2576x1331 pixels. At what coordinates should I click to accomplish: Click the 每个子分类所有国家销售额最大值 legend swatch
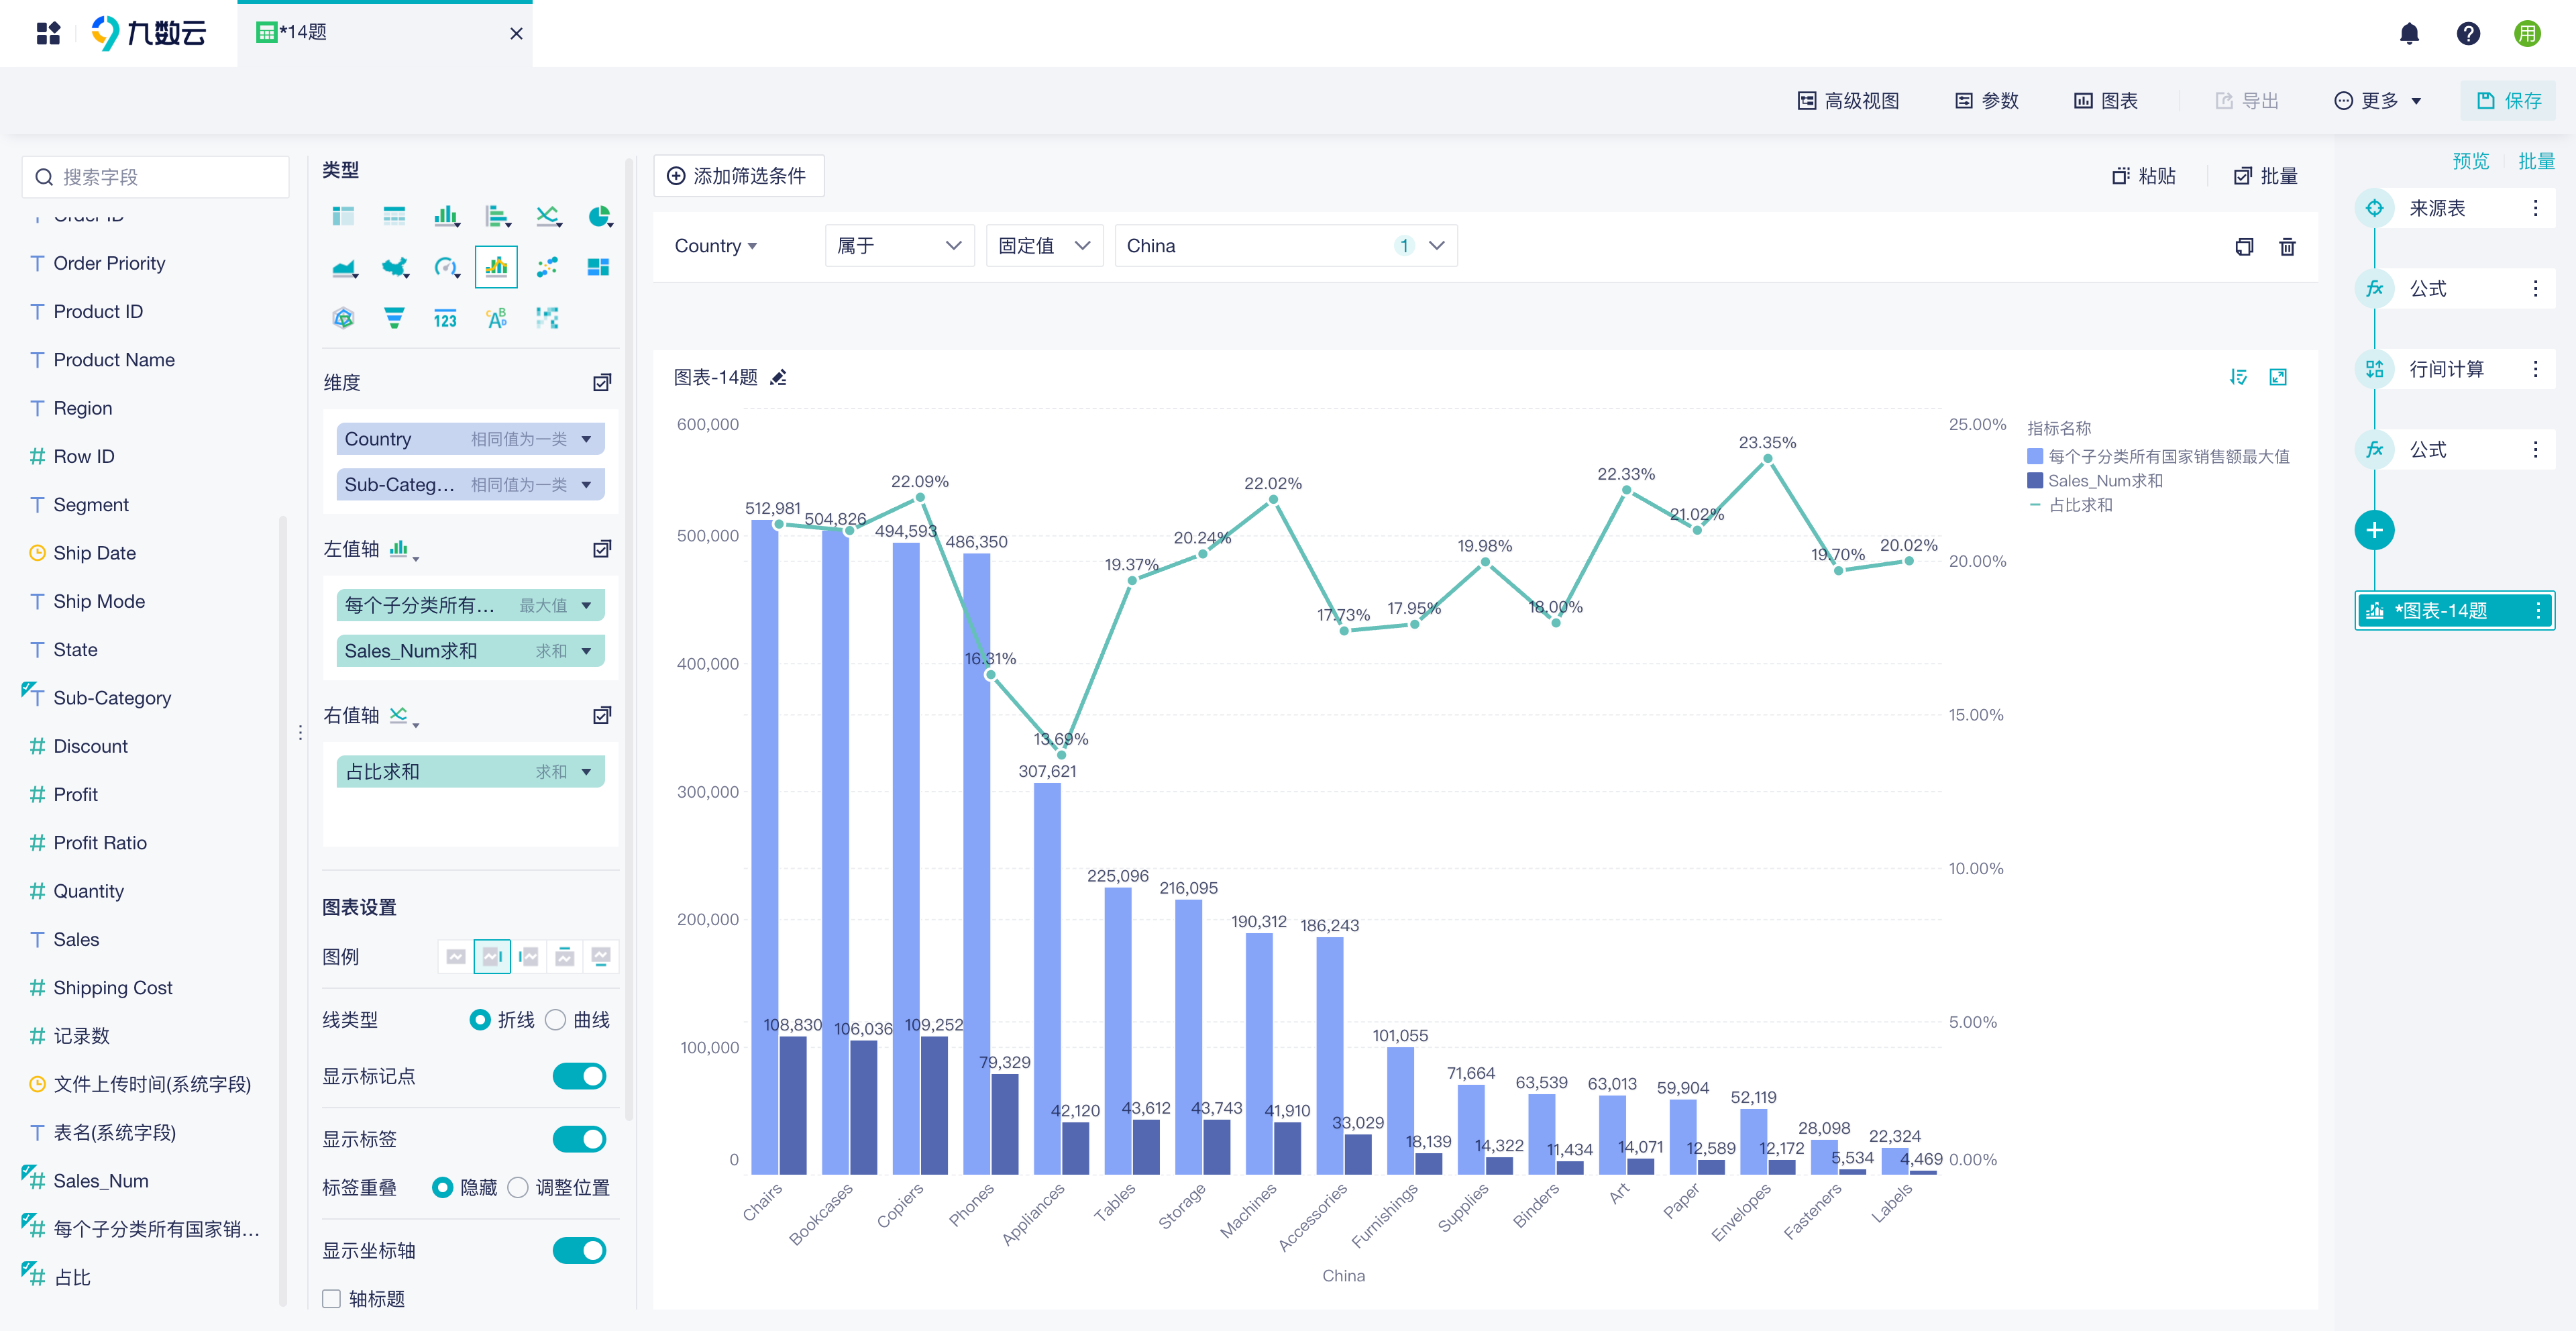click(2035, 456)
